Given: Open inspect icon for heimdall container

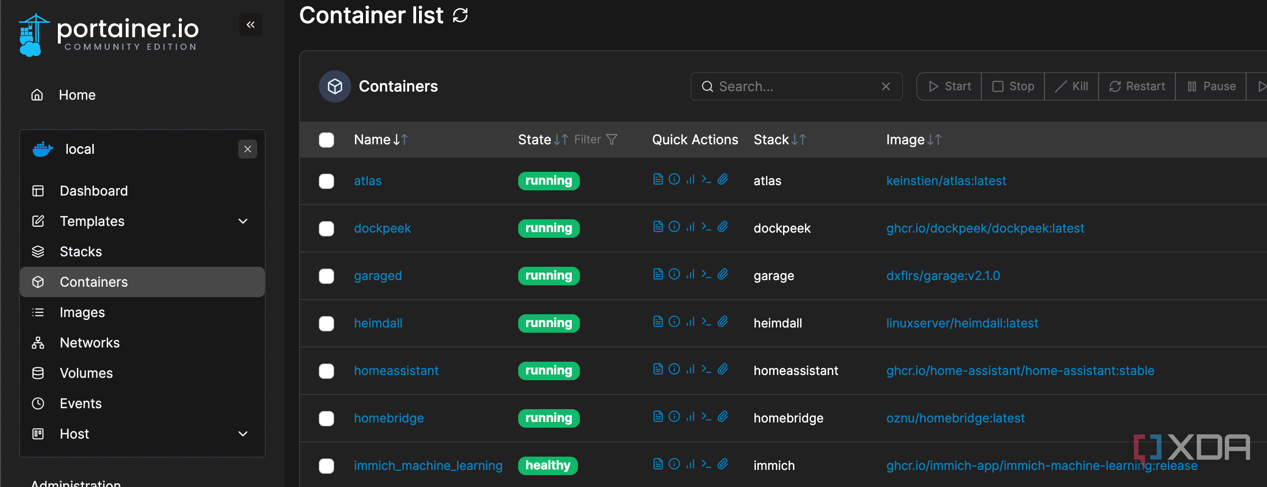Looking at the screenshot, I should [674, 322].
